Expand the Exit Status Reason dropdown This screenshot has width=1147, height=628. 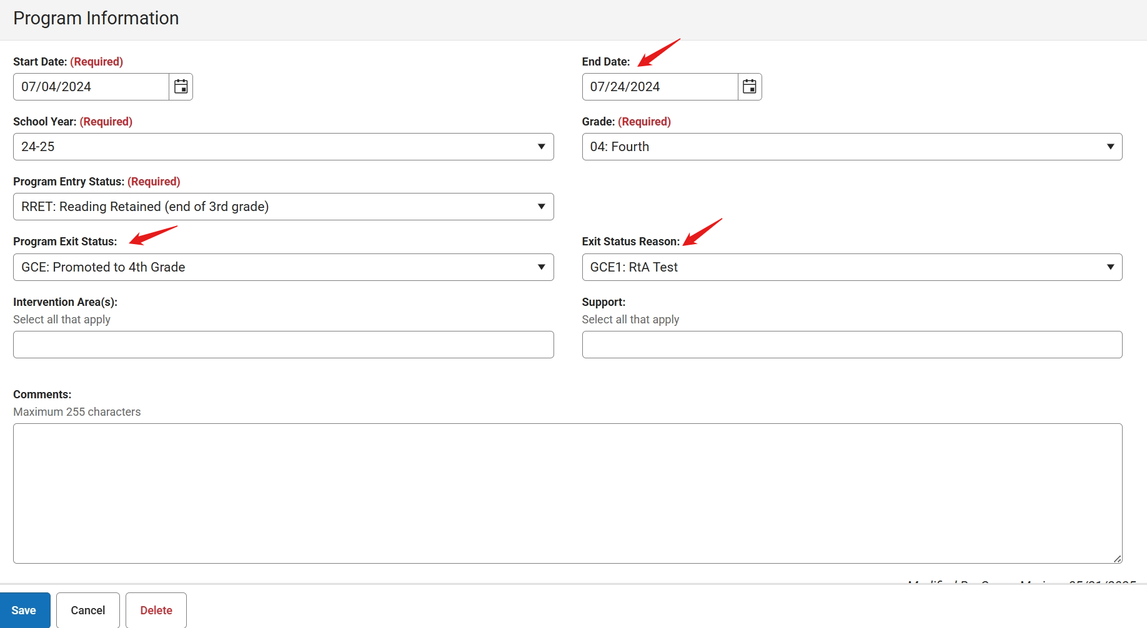852,267
